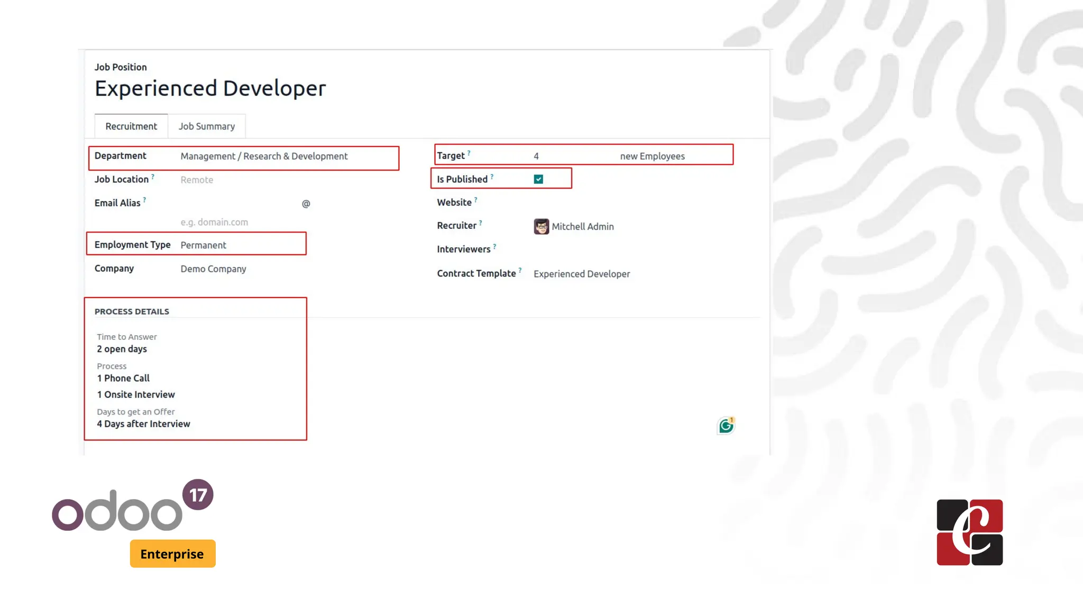
Task: Click the Job Location Remote field
Action: tap(197, 180)
